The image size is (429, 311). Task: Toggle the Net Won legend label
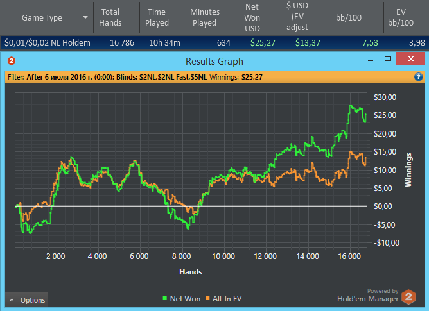coord(185,299)
